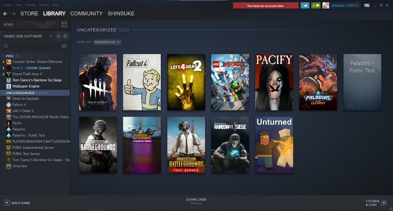
Task: Click Dota 2 sidebar icon
Action: pyautogui.click(x=9, y=68)
